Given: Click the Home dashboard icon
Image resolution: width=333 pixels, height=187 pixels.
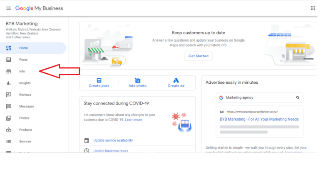Looking at the screenshot, I should pyautogui.click(x=8, y=48).
